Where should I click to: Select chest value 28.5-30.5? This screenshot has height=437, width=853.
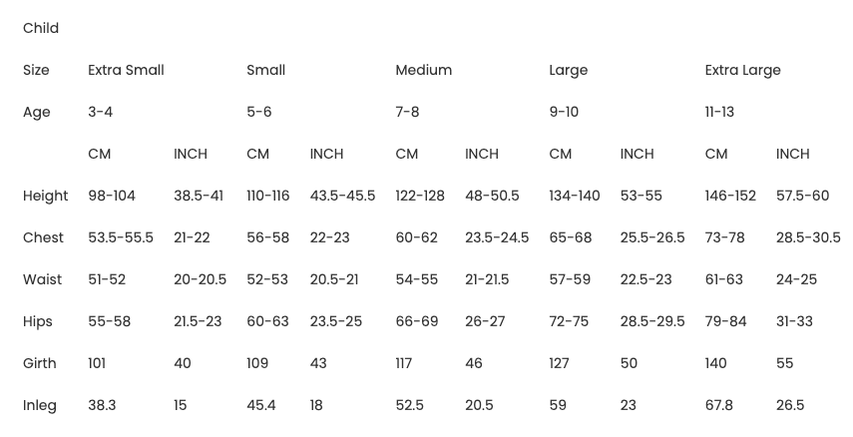(x=808, y=237)
